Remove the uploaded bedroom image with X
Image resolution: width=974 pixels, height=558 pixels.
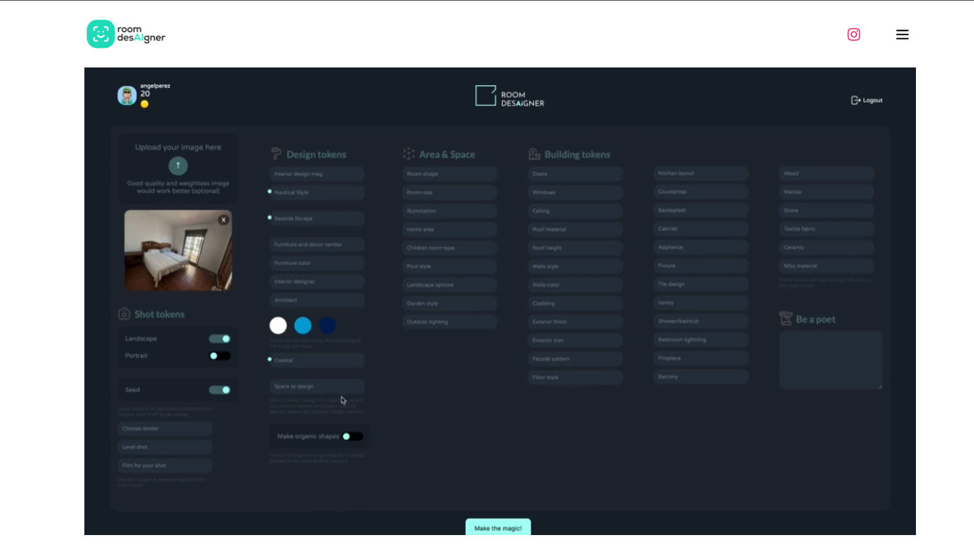pos(223,220)
